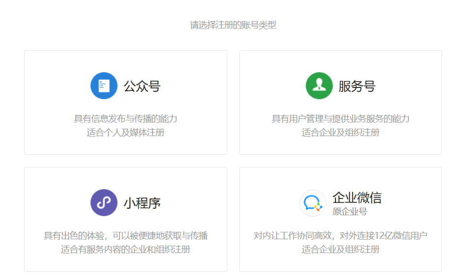Viewport: 469px width, 280px height.
Task: Click 对内让工作协同高效 description line
Action: pos(340,235)
